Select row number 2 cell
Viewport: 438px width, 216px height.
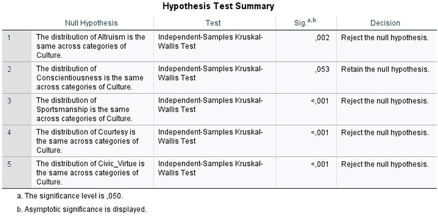(x=17, y=78)
